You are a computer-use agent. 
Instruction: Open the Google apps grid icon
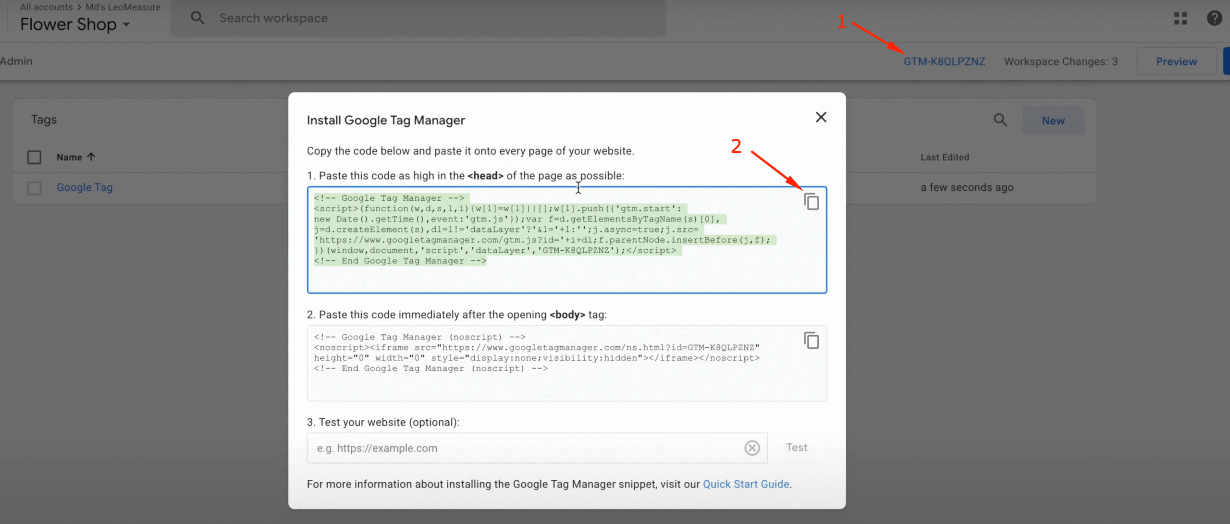click(x=1181, y=18)
